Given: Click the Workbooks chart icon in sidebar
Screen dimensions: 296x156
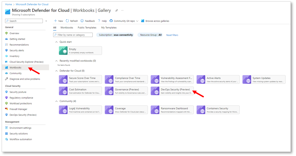Looking at the screenshot, I should click(x=7, y=68).
